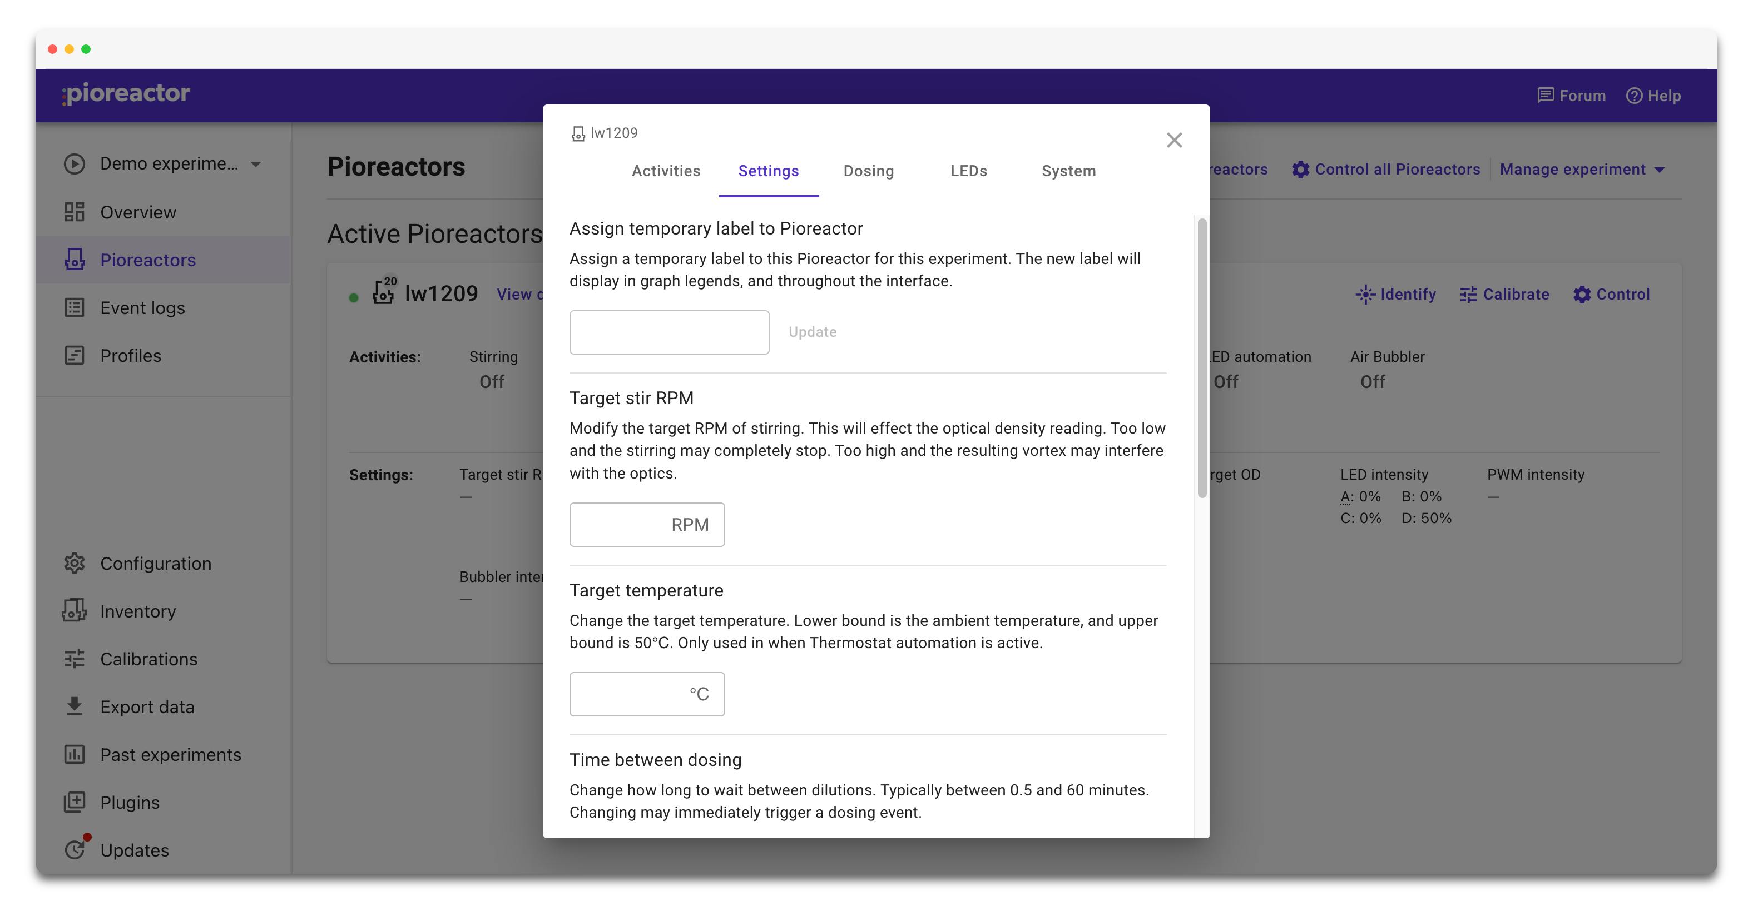Click the experiment play-circle icon
Screen dimensions: 1753x916
[x=74, y=164]
